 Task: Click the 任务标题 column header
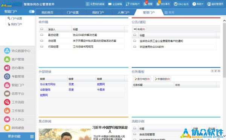pyautogui.click(x=153, y=85)
